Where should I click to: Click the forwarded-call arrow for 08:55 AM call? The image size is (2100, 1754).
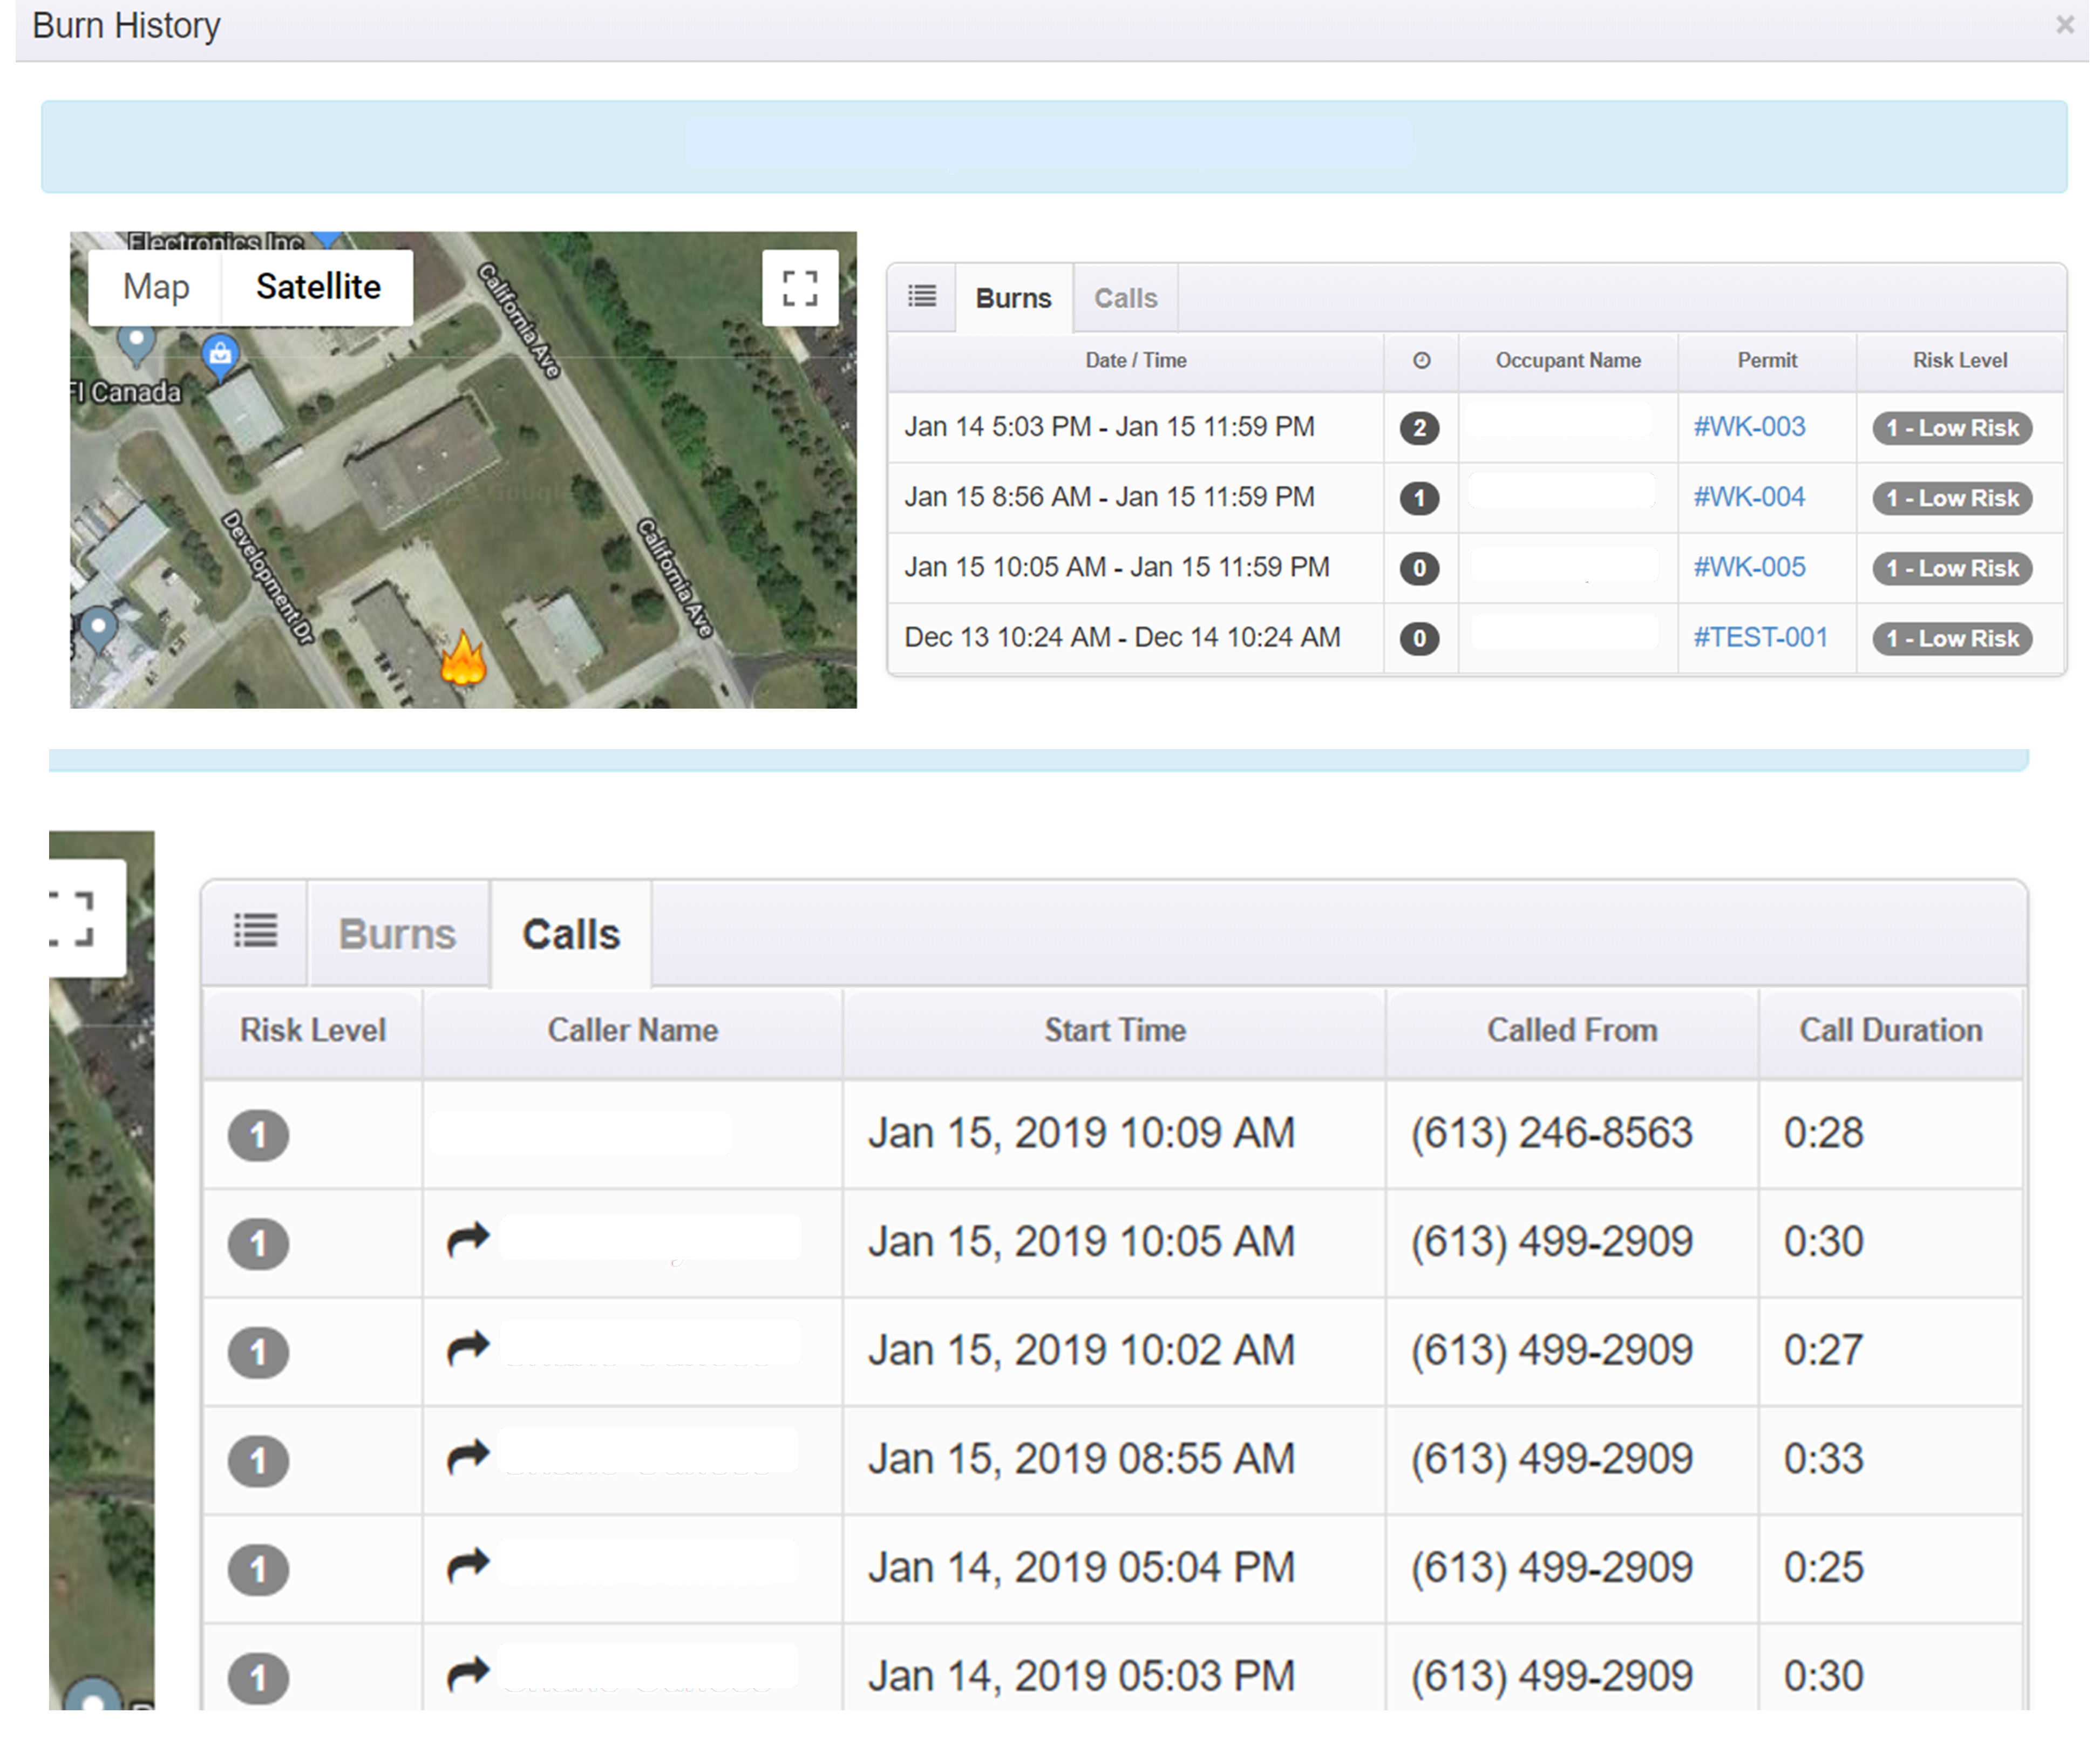(x=467, y=1457)
